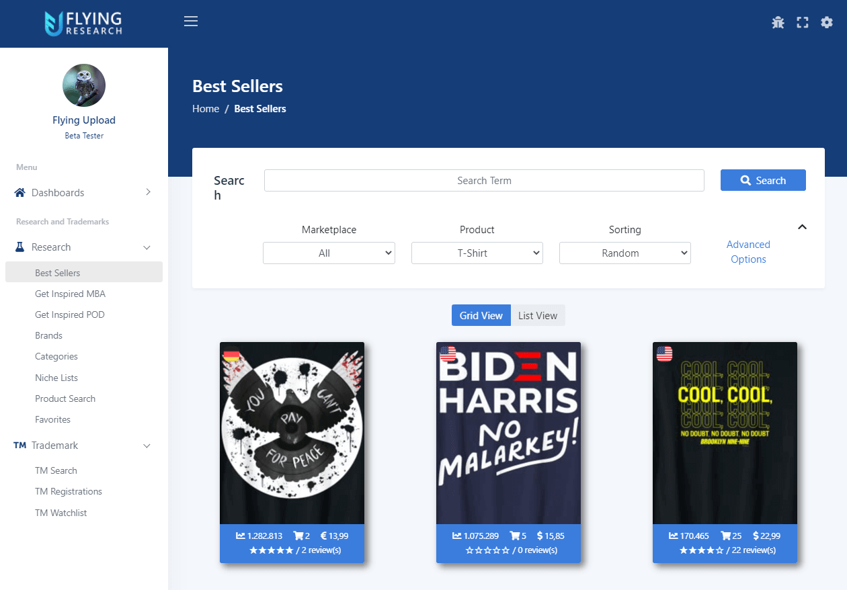
Task: Open Get Inspired MBA menu item
Action: point(70,294)
